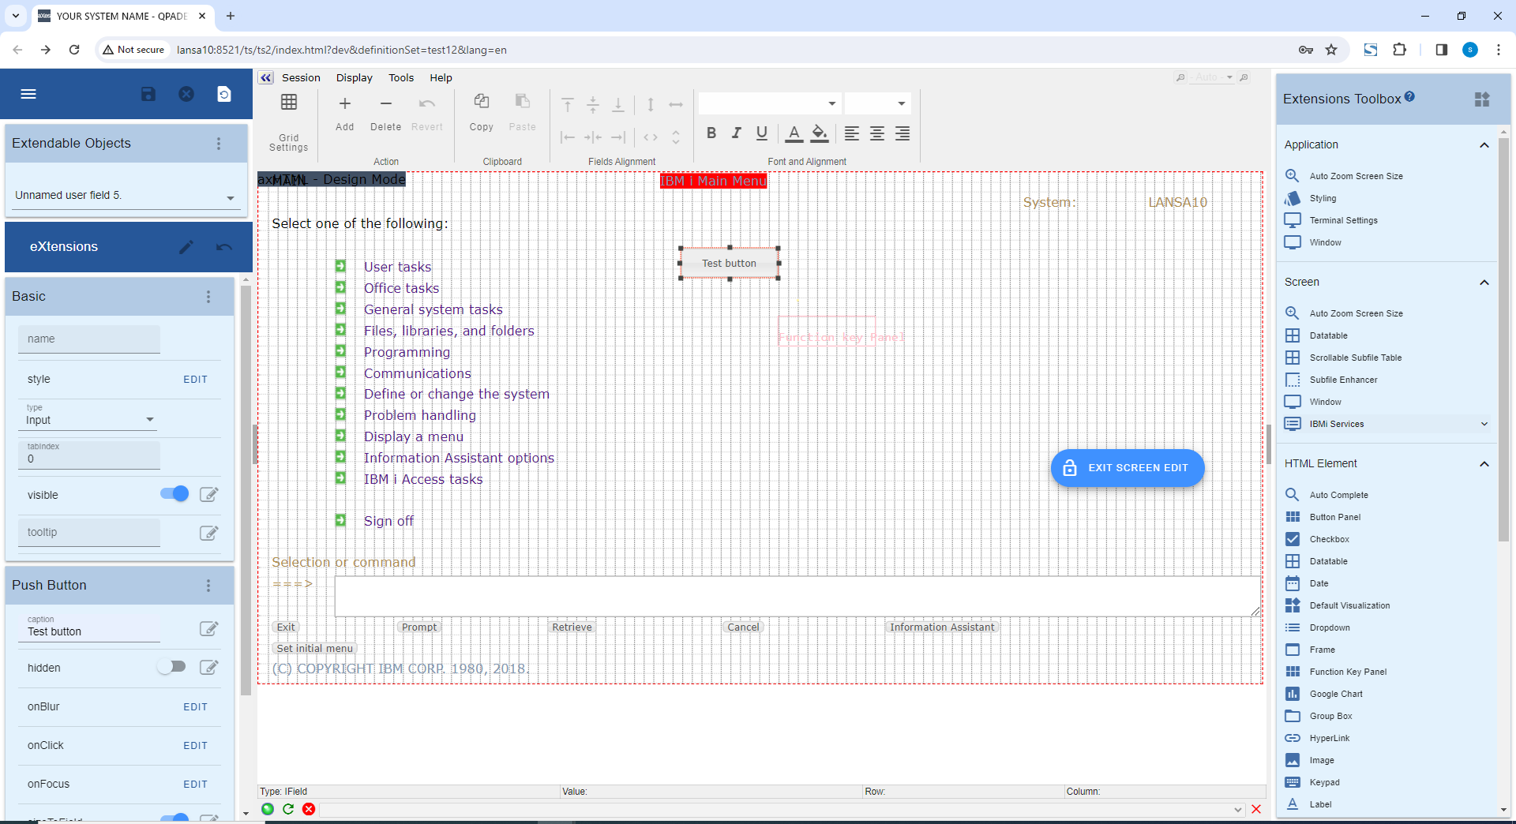
Task: Click the Add action icon
Action: 345,104
